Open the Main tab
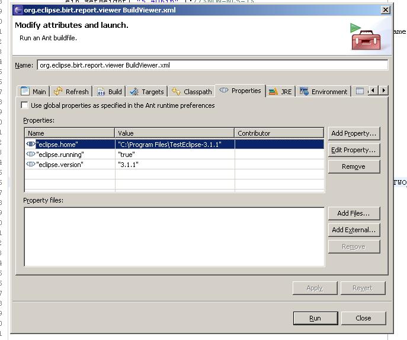The image size is (407, 340). click(x=33, y=92)
